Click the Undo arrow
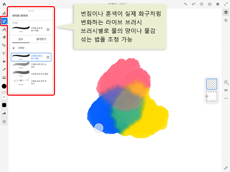Viewport: 230px width, 172px height. (185, 4)
